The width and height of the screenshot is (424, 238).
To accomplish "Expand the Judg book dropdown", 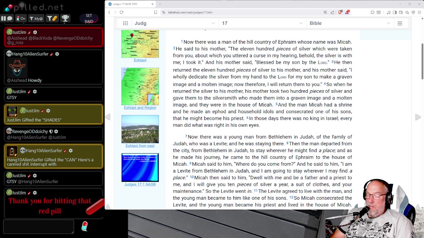I will [175, 23].
